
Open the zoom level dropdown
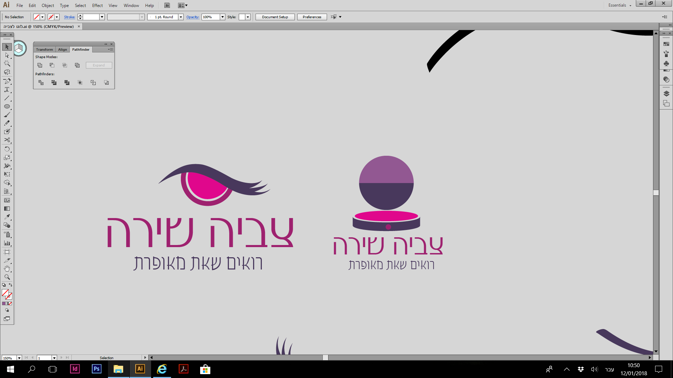coord(19,358)
